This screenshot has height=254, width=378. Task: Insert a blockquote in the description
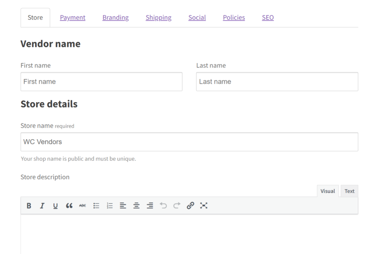click(x=69, y=205)
